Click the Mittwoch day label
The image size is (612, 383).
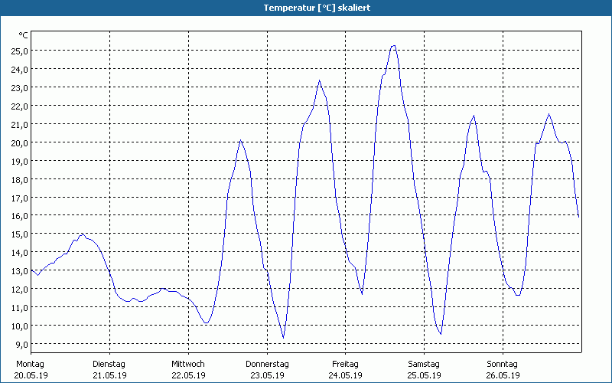187,364
